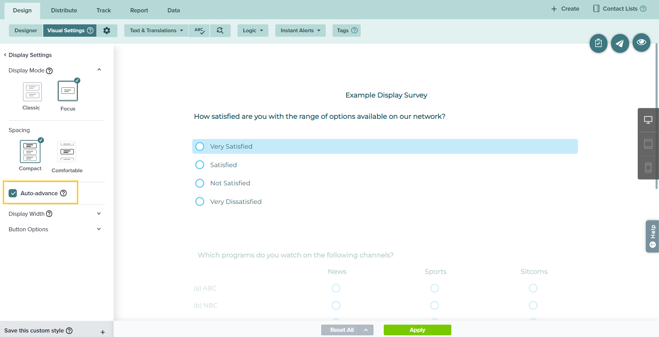The width and height of the screenshot is (659, 337).
Task: Select the Very Satisfied radio option
Action: (200, 147)
